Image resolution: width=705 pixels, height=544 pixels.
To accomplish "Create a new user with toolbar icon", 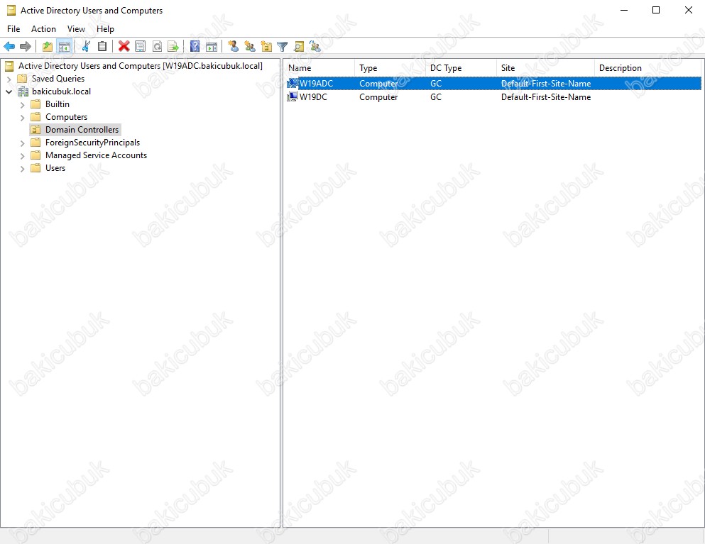I will [233, 46].
